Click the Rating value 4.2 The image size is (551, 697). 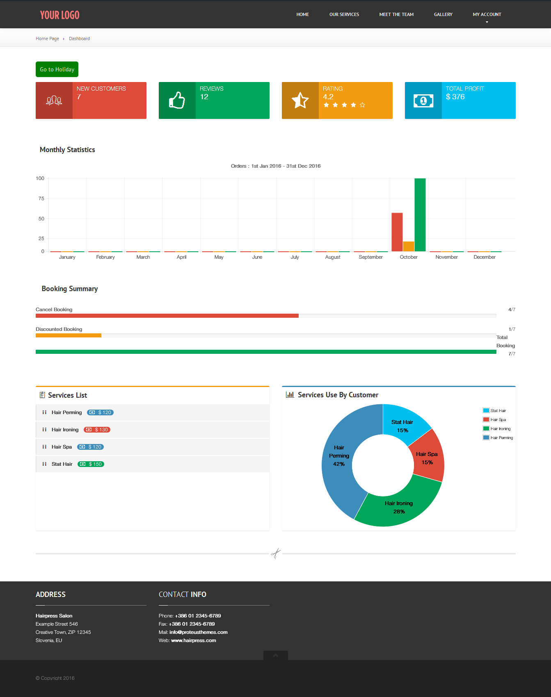pos(328,97)
